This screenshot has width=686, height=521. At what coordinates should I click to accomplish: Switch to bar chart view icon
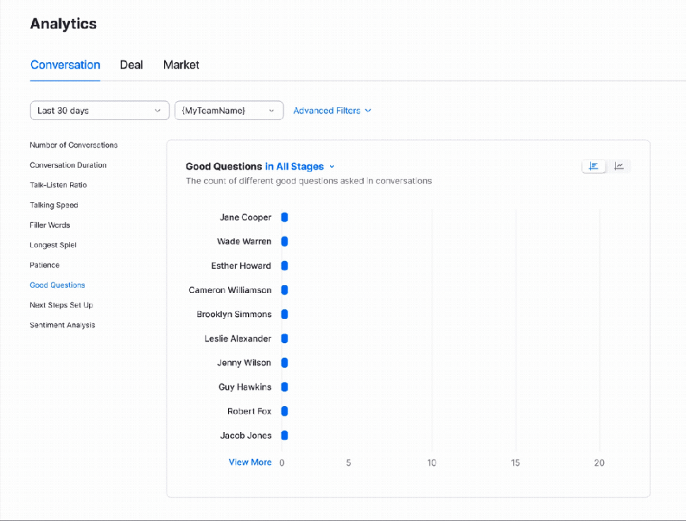593,166
